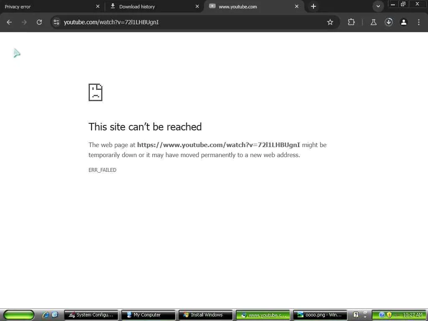Open oooo.png taskbar window
The height and width of the screenshot is (321, 428).
pyautogui.click(x=320, y=315)
